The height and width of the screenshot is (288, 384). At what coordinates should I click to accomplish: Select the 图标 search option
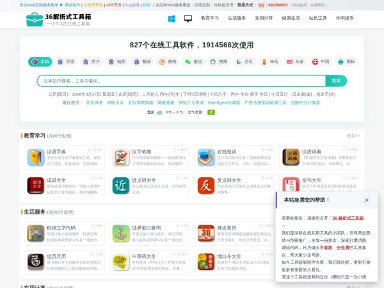[x=346, y=61]
